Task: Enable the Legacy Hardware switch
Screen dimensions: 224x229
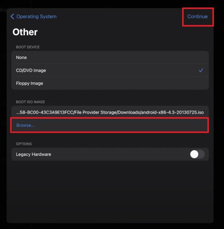Action: pyautogui.click(x=197, y=154)
